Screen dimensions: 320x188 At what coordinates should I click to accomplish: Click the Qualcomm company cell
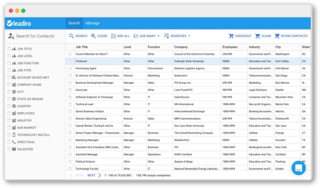point(181,75)
